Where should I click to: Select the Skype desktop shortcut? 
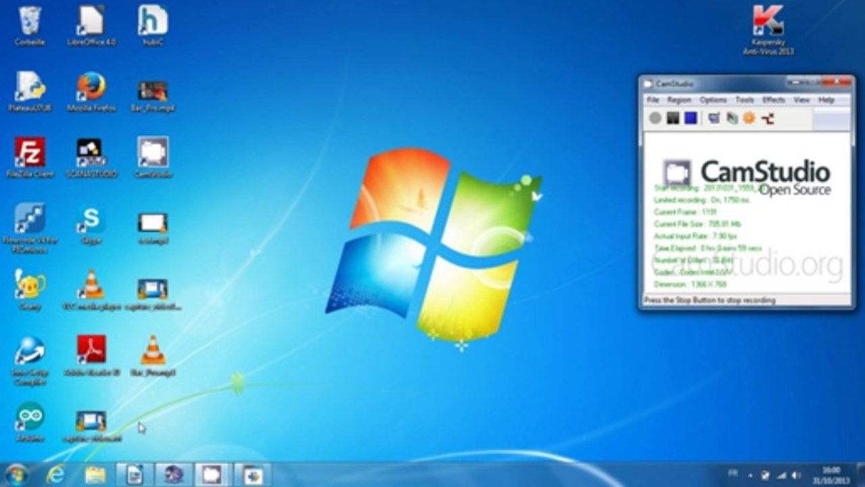[91, 225]
